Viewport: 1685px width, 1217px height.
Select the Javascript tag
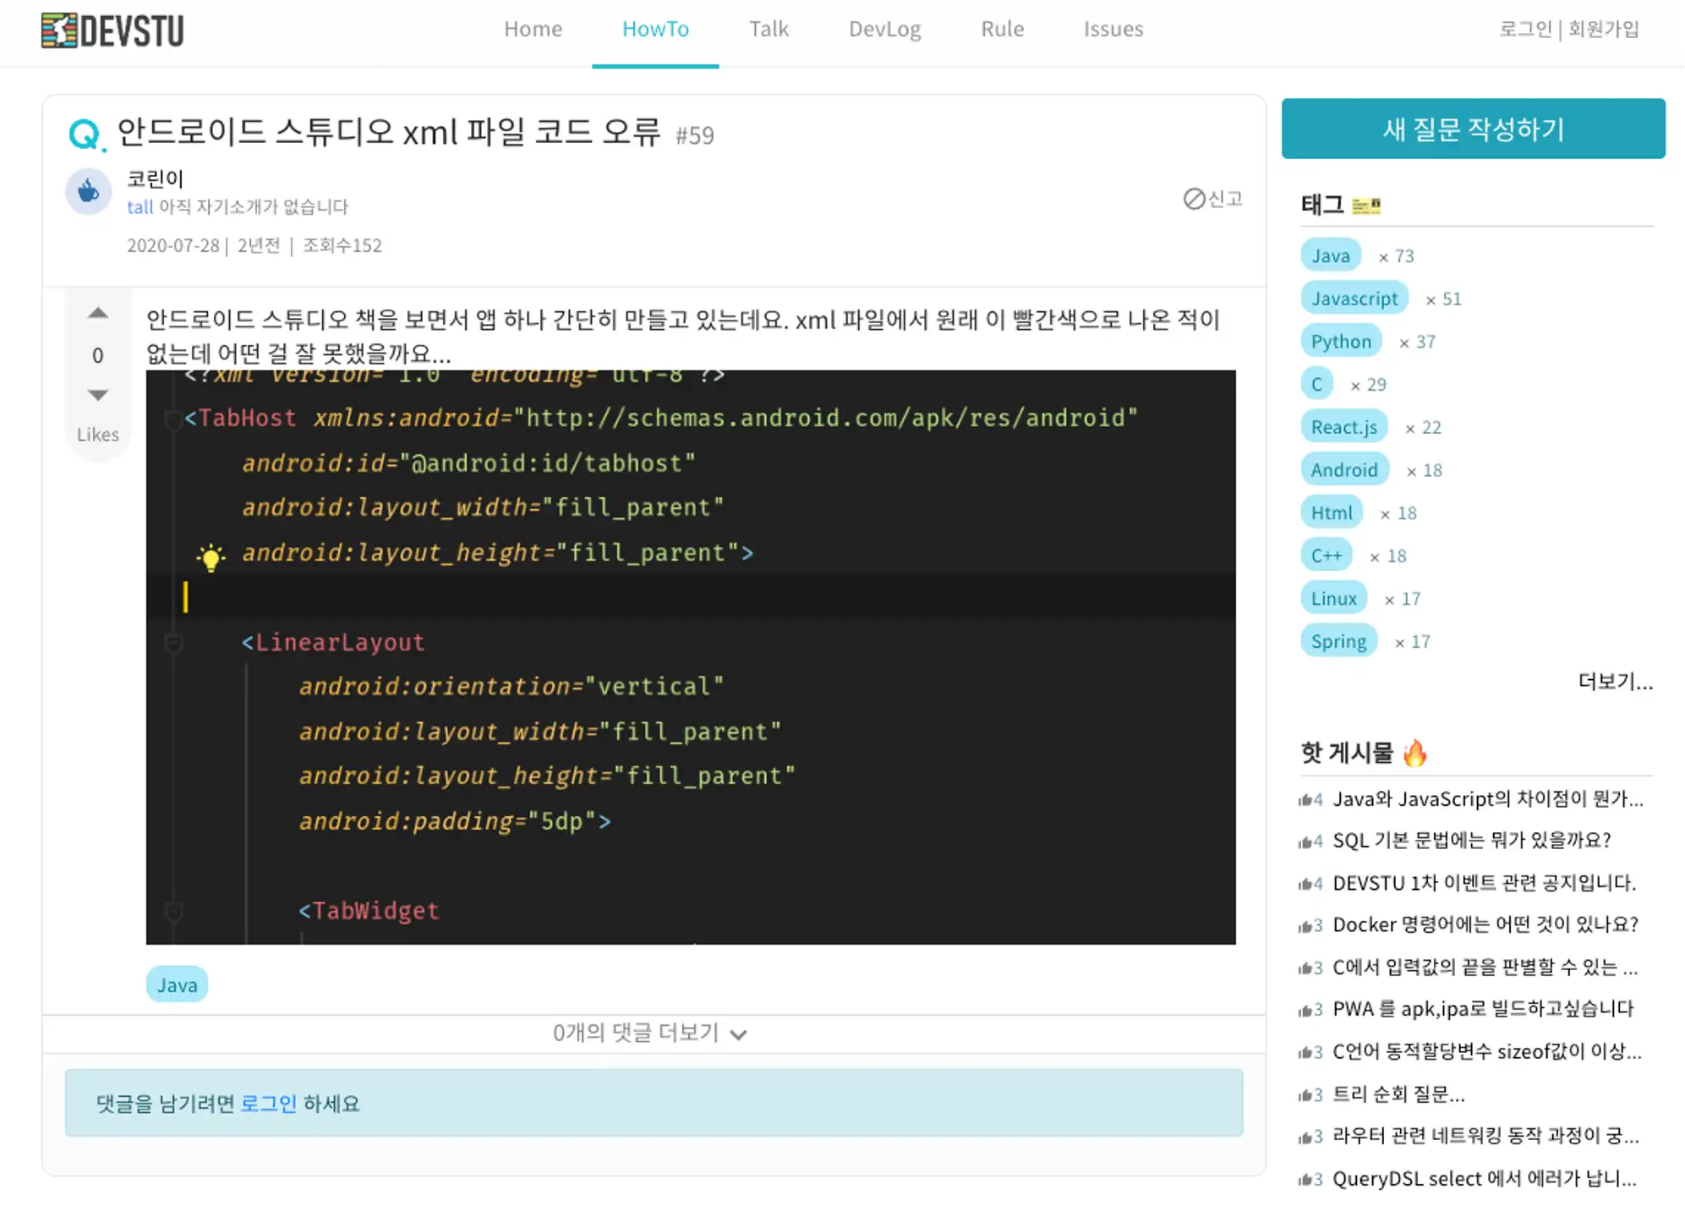tap(1354, 299)
